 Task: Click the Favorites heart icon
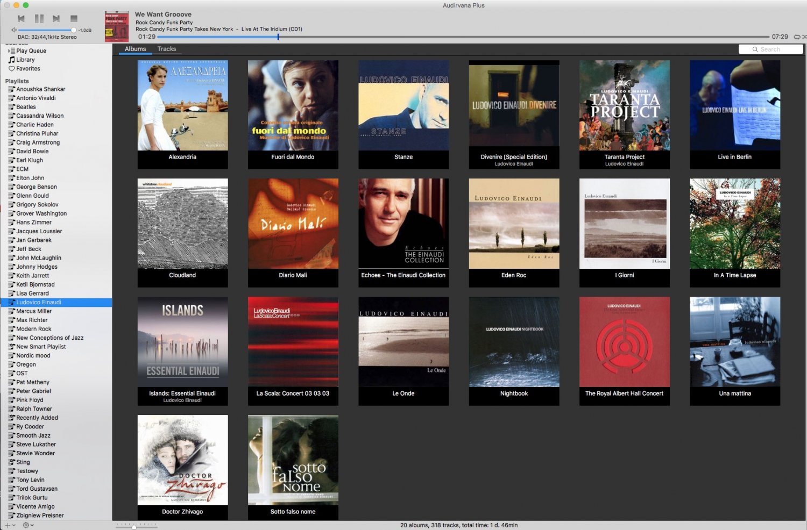[x=11, y=69]
